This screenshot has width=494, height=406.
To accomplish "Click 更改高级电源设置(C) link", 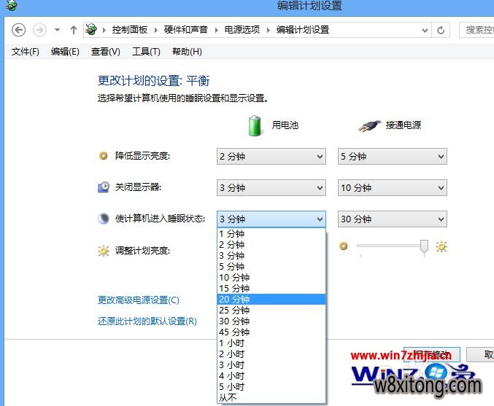I will pos(139,300).
